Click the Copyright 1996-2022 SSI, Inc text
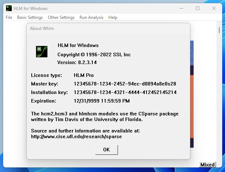This screenshot has width=225, height=172. (94, 54)
